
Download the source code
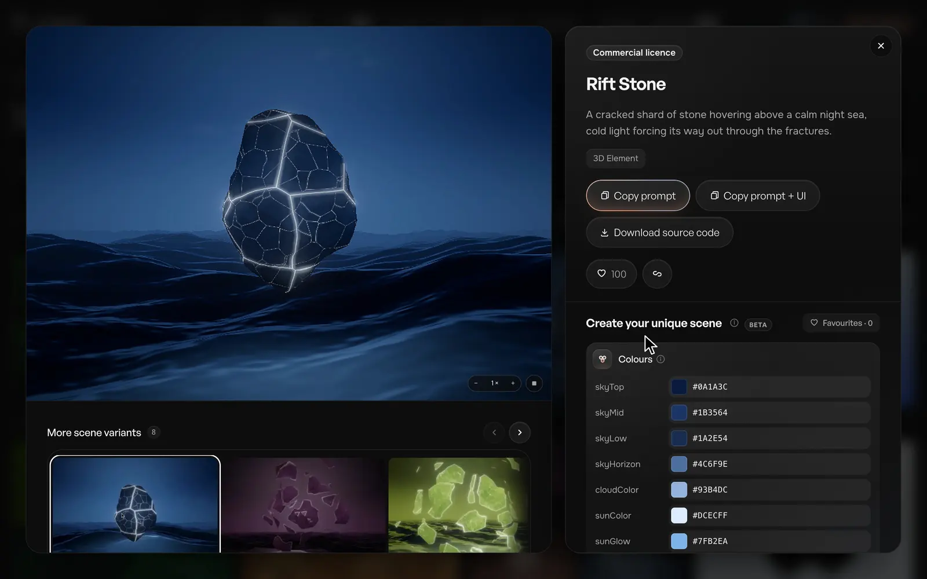click(659, 233)
